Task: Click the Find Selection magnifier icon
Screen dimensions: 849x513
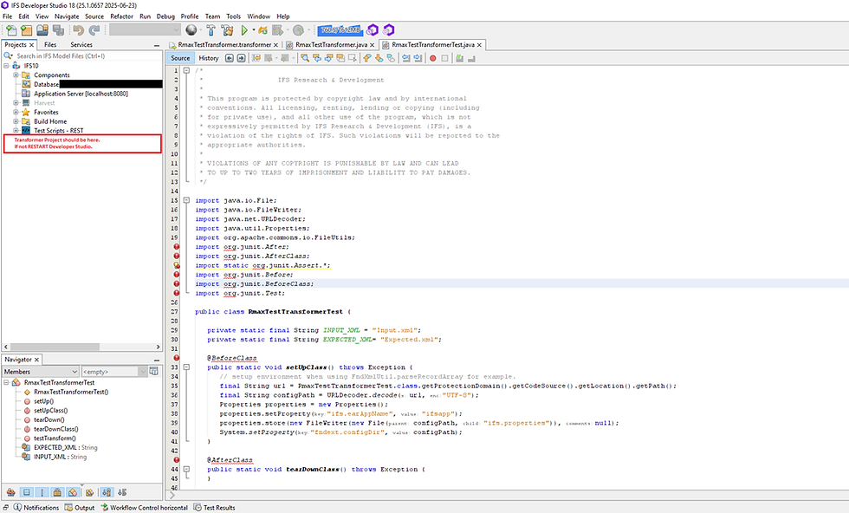Action: tap(305, 58)
